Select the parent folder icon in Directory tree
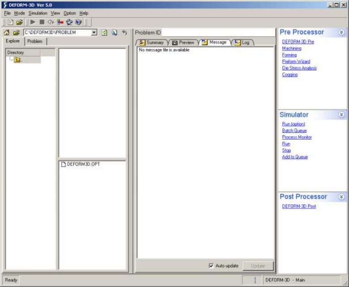 point(17,60)
